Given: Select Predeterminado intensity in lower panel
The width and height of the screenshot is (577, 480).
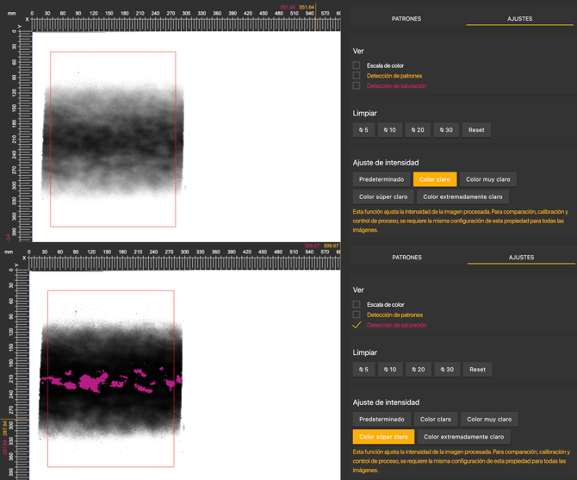Looking at the screenshot, I should (x=382, y=419).
